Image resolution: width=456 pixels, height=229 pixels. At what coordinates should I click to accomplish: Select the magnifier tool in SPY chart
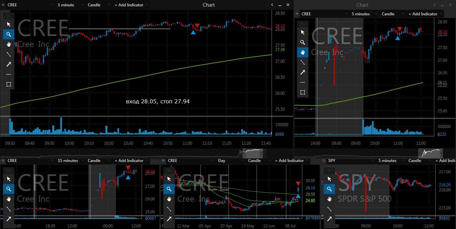pyautogui.click(x=329, y=189)
